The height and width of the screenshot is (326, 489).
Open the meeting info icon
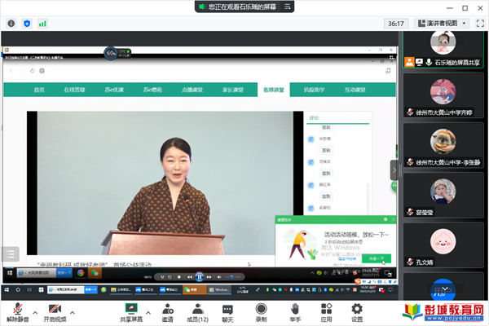point(11,24)
